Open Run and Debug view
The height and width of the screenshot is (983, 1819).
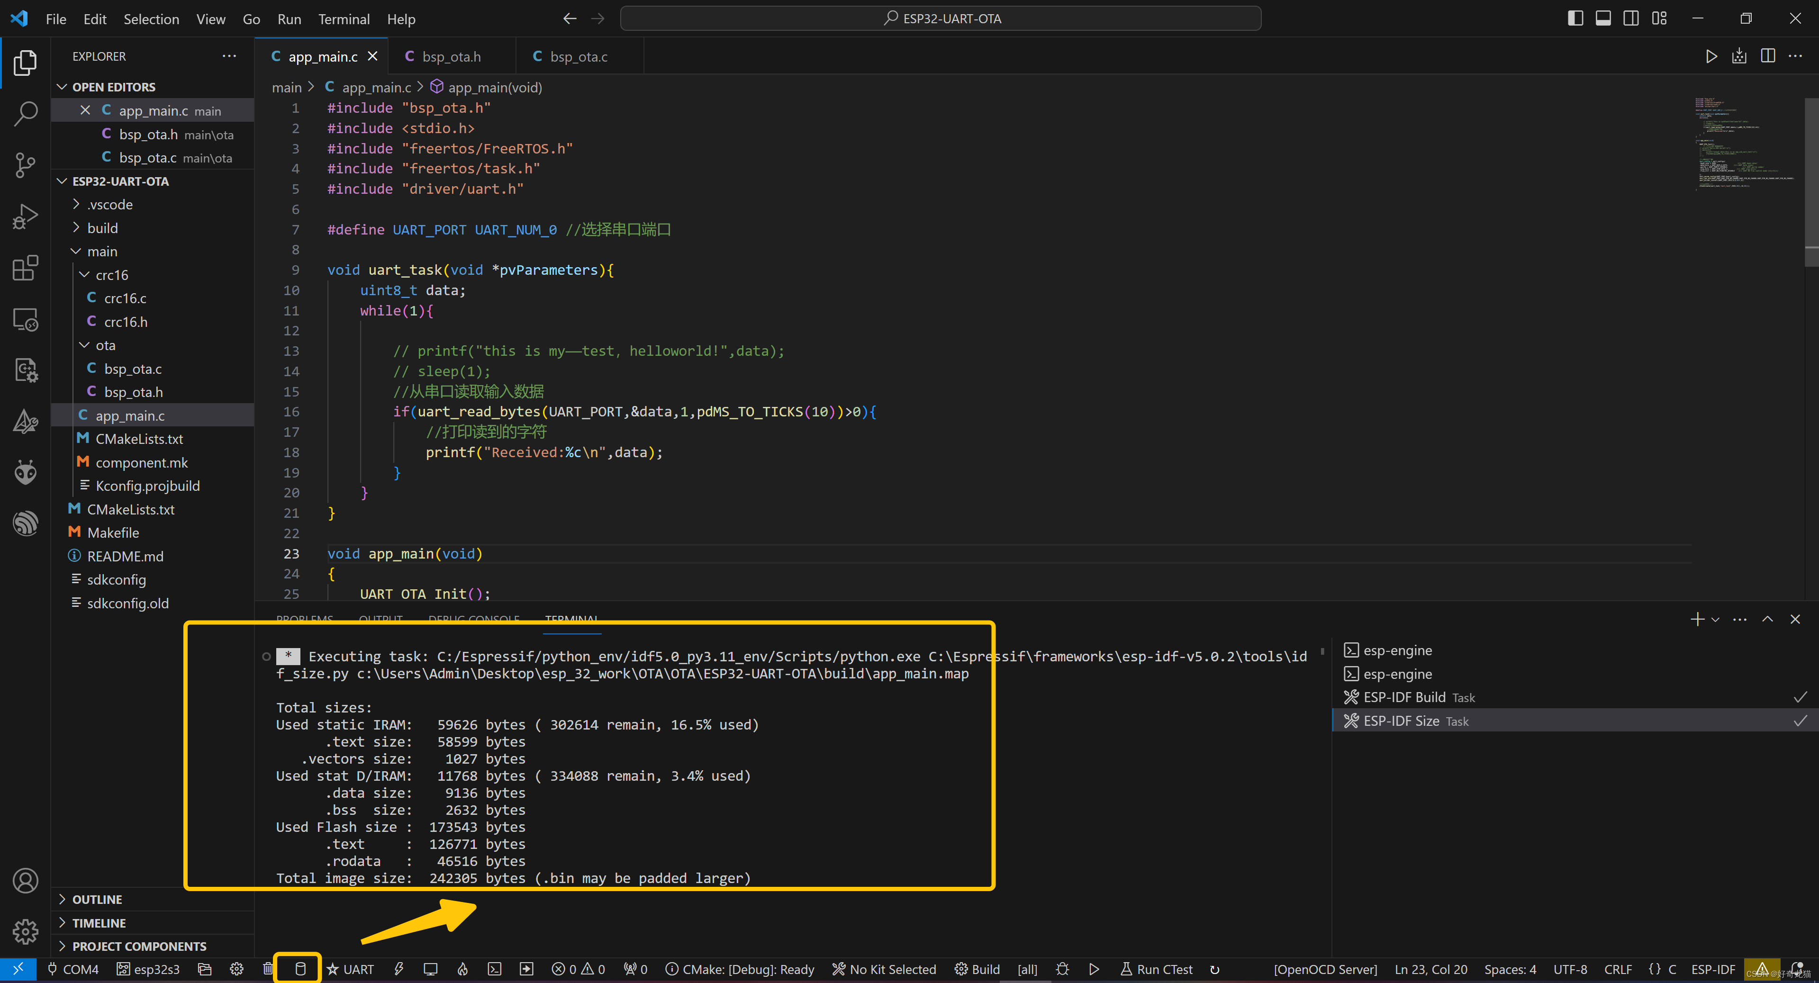coord(26,216)
